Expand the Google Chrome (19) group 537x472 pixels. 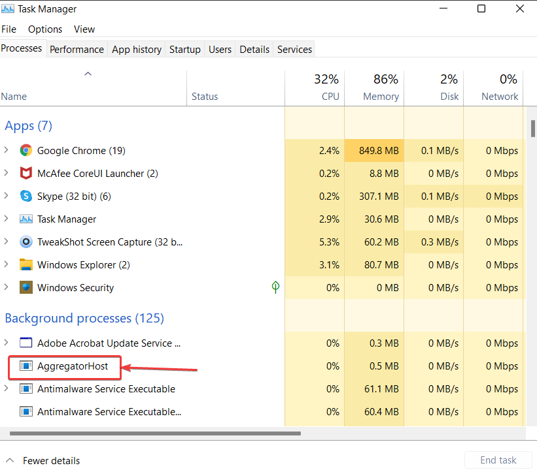pyautogui.click(x=6, y=149)
